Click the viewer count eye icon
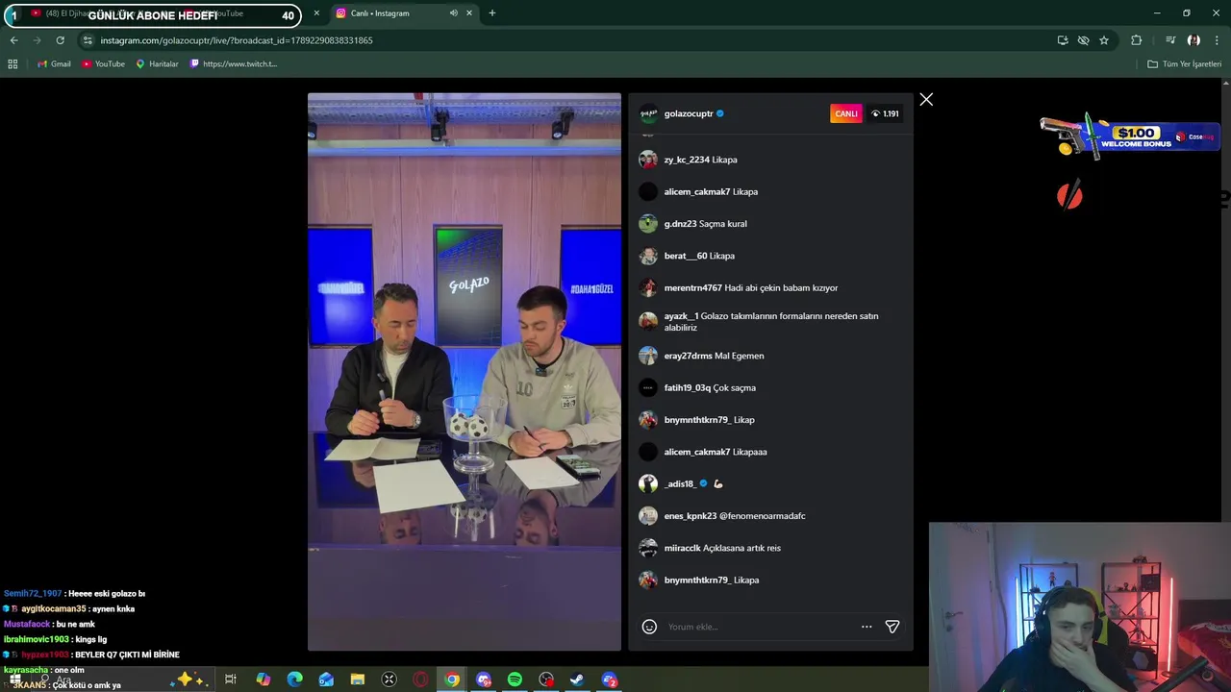 click(875, 113)
